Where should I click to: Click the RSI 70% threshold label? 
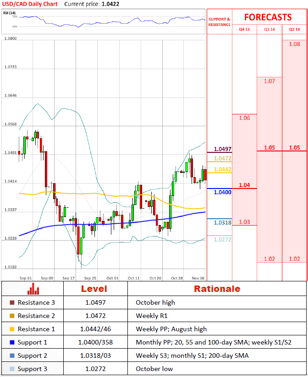[x=15, y=17]
